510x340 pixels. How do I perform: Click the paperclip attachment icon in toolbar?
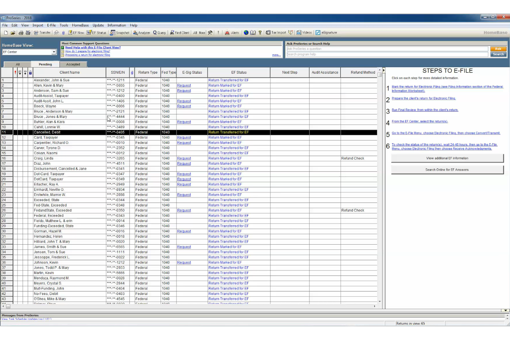63,33
